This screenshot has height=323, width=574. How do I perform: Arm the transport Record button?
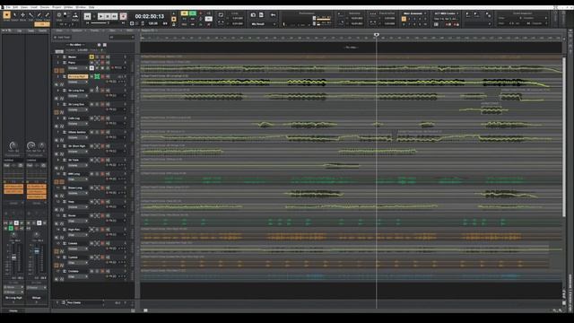coord(124,16)
